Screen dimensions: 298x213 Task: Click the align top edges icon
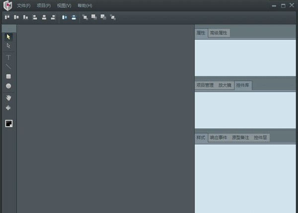[x=7, y=17]
